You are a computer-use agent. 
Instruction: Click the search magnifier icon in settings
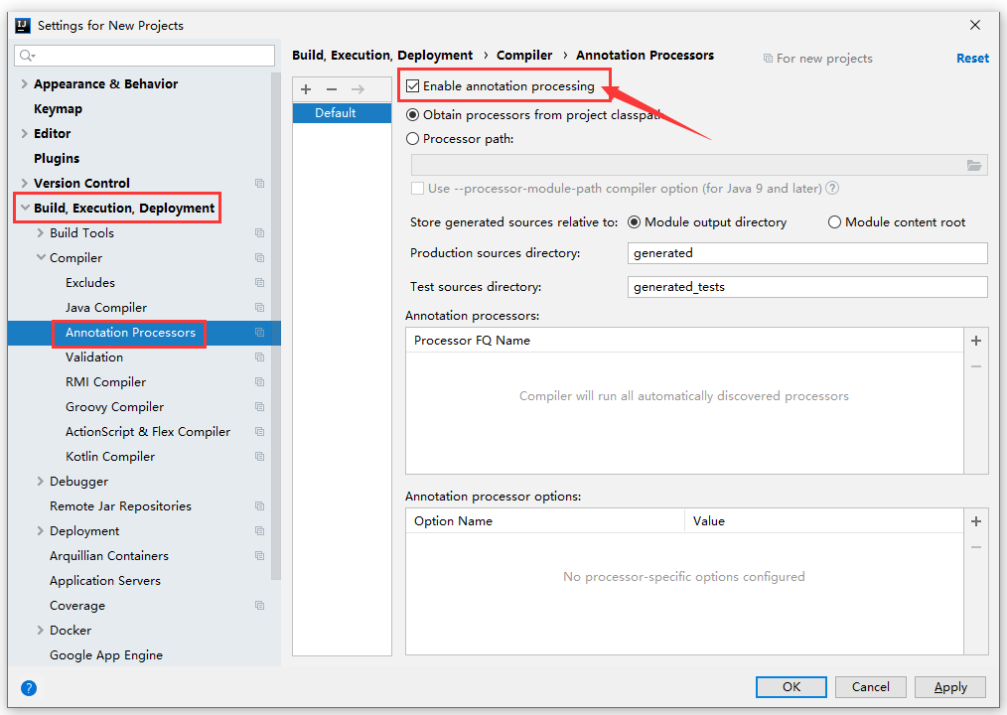[27, 56]
